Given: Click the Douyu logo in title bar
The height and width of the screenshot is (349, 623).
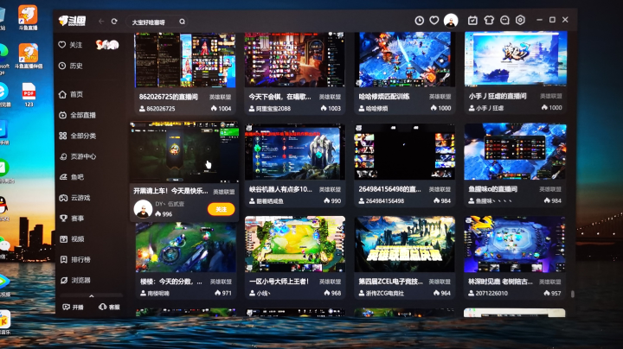Looking at the screenshot, I should [73, 21].
